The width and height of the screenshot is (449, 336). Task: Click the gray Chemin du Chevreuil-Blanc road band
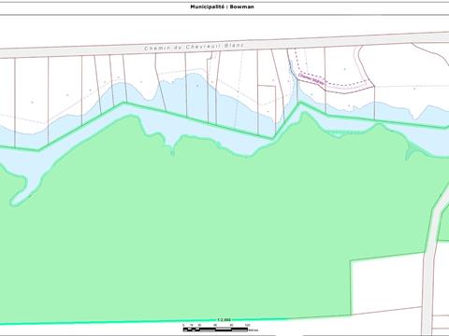[x=224, y=45]
